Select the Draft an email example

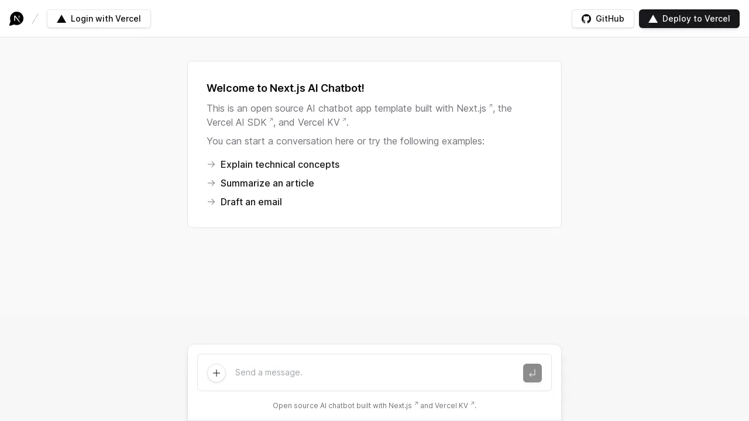251,202
